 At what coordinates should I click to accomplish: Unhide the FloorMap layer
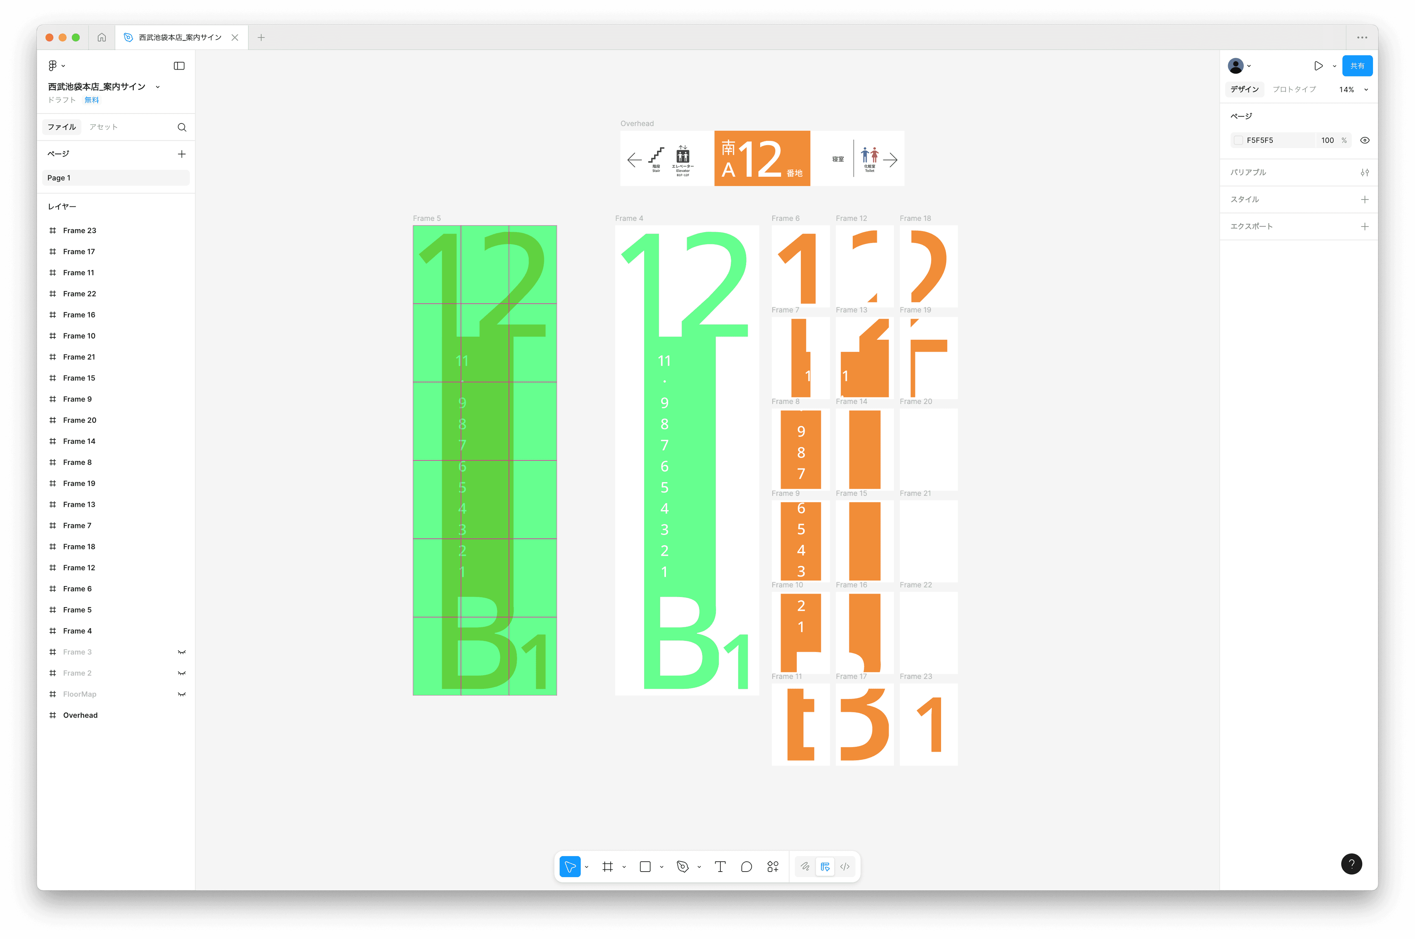(182, 694)
